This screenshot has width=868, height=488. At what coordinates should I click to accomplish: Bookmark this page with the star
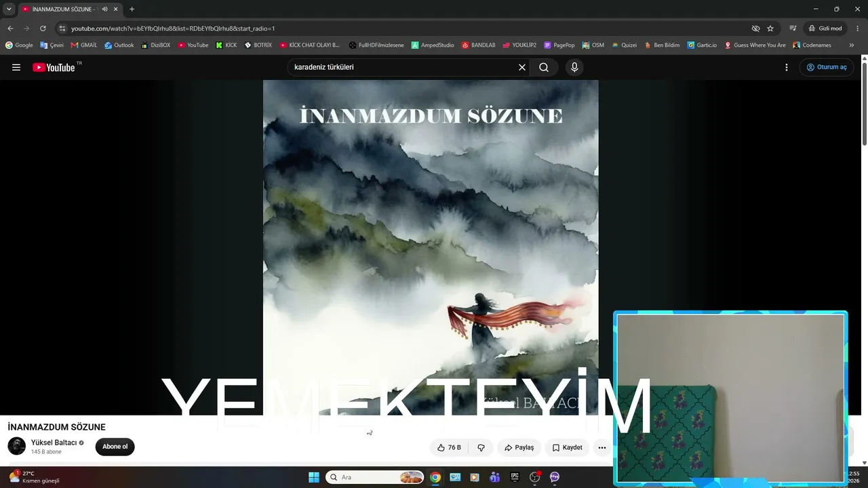coord(770,28)
